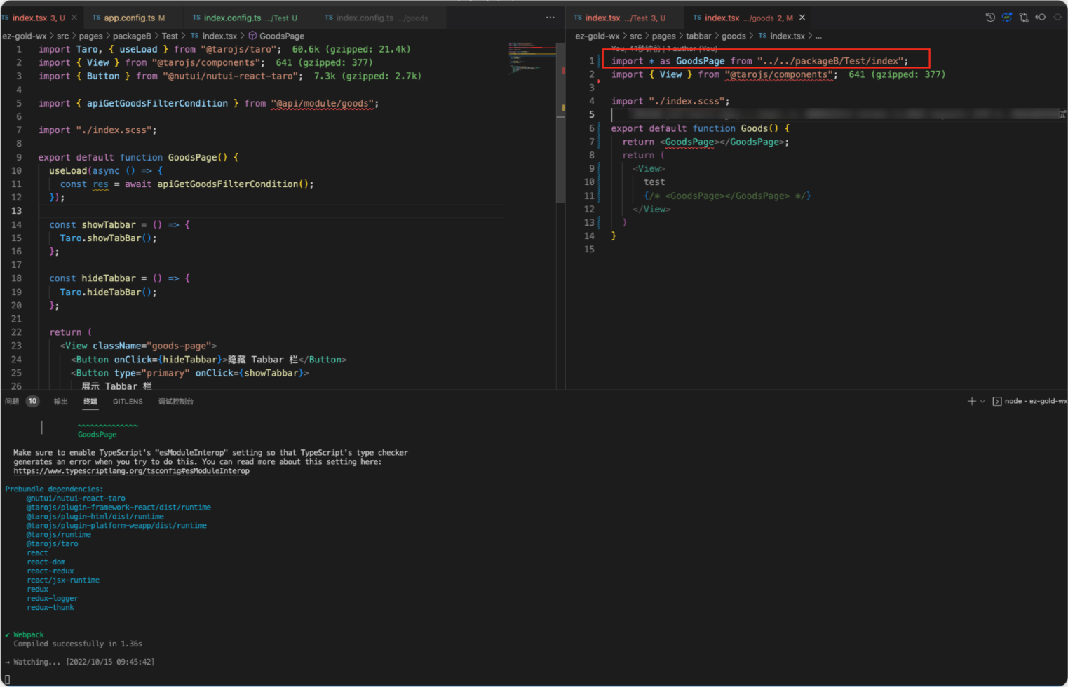Click the left editor vertical scrollbar
This screenshot has width=1068, height=687.
tap(560, 123)
